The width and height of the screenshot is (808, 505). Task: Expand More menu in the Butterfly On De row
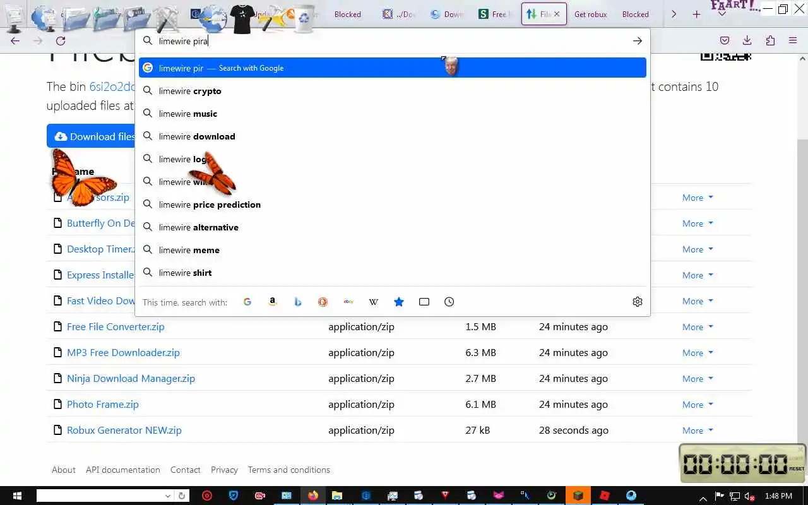[x=698, y=223]
